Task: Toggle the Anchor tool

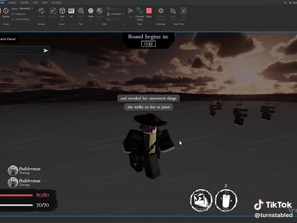Action: 113,19
